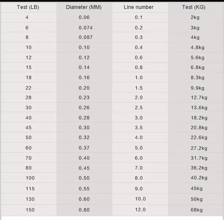Image resolution: width=224 pixels, height=220 pixels.
Task: Click the line number 1.0 cell
Action: (139, 78)
